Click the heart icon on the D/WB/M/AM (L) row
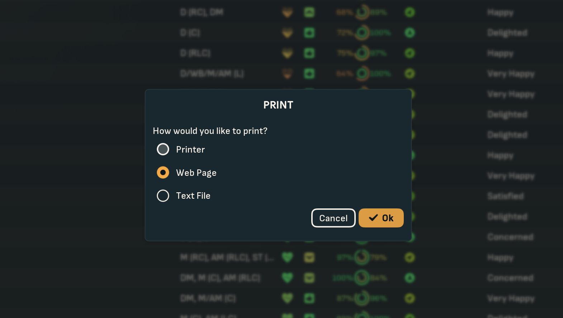The height and width of the screenshot is (318, 563). click(287, 73)
